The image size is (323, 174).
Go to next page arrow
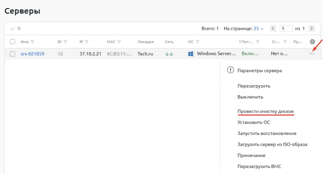pos(311,29)
